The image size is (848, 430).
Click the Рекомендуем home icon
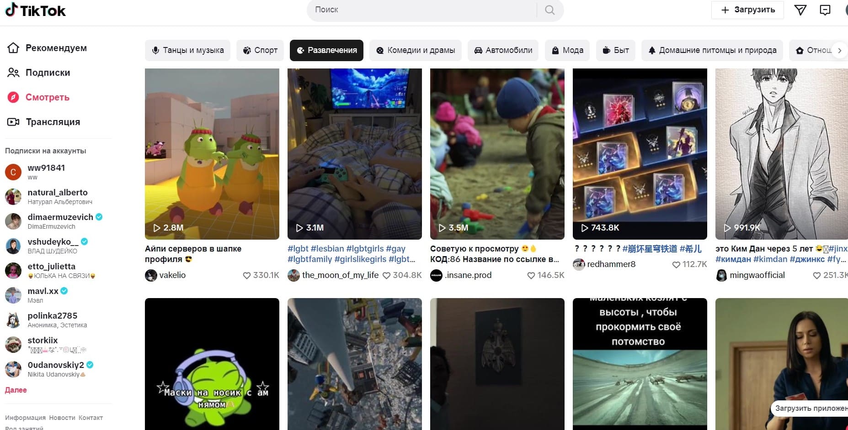tap(13, 48)
